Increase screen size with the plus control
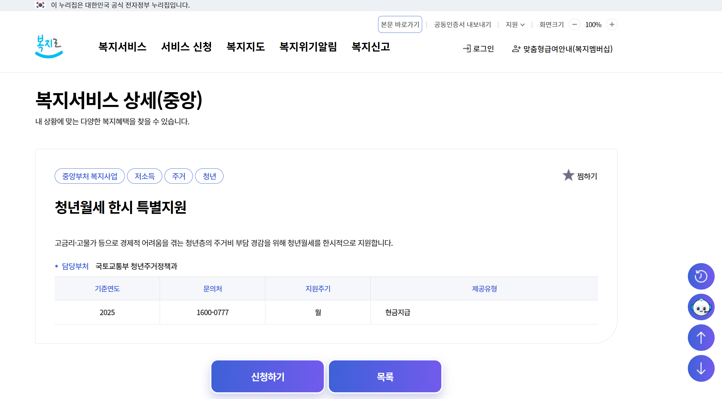 [612, 24]
